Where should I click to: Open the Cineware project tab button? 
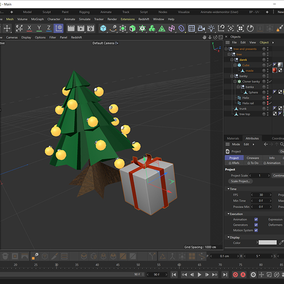(252, 158)
